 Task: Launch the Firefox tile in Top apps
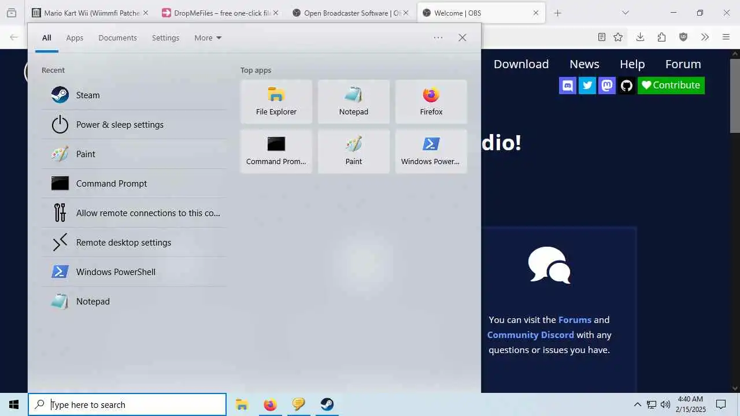pos(431,102)
